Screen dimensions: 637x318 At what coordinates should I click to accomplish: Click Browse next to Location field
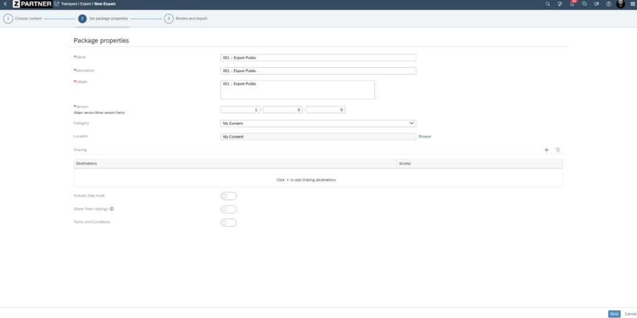(x=424, y=136)
